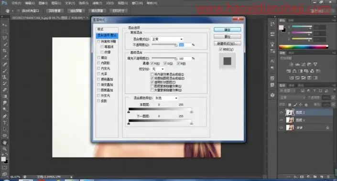Viewport: 337px width, 181px height.
Task: Click the 不透明度 value input field
Action: tap(185, 45)
